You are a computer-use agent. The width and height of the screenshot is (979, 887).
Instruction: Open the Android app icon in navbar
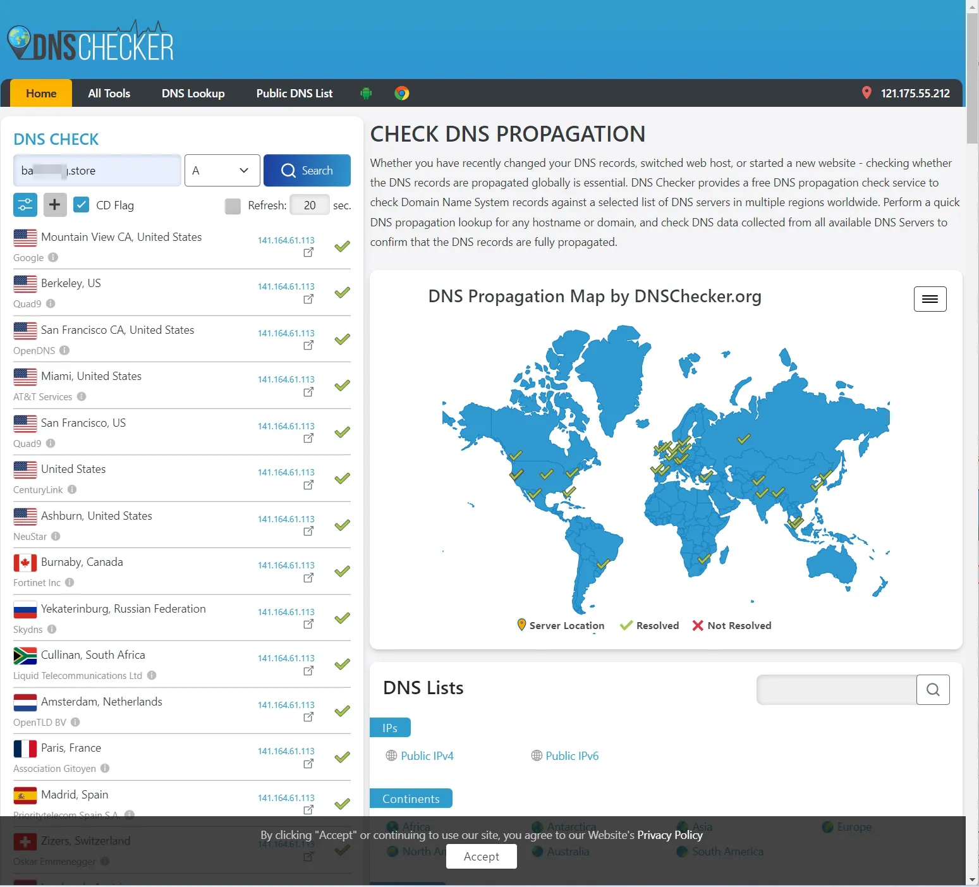(x=366, y=94)
